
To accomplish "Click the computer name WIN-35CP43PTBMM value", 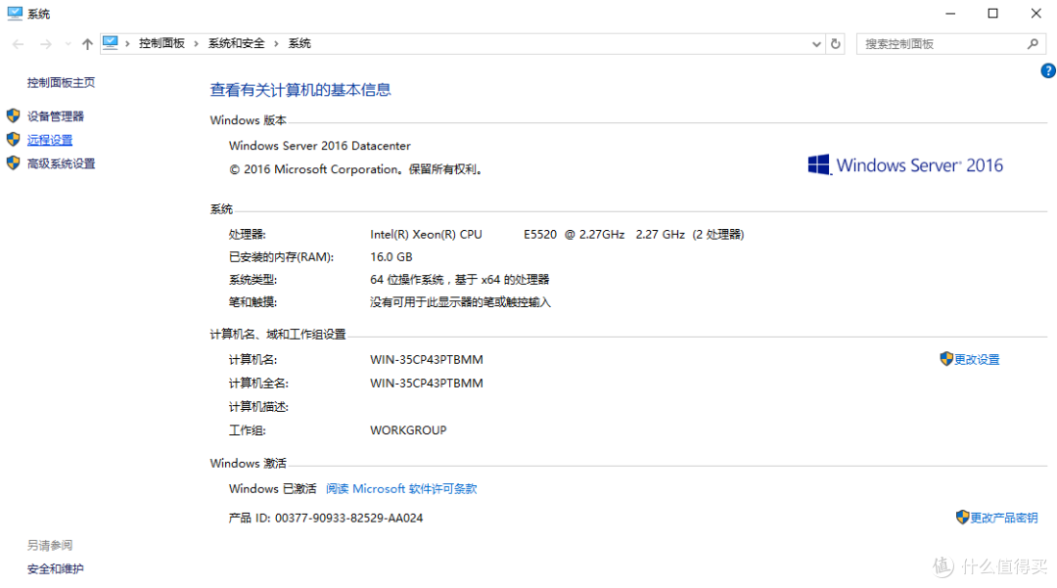I will (426, 359).
